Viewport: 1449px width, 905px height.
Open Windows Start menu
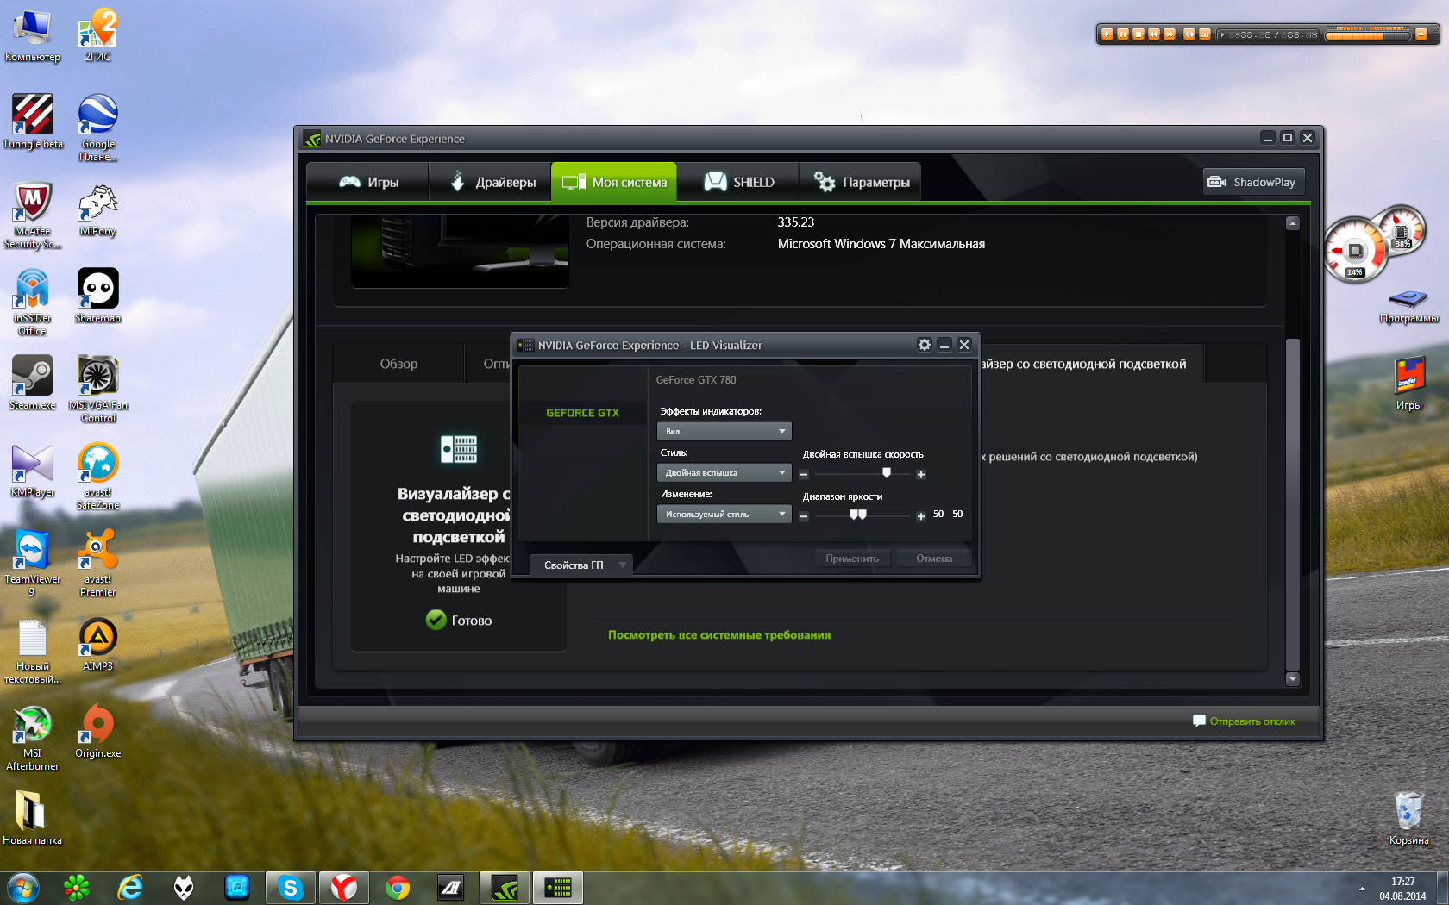pyautogui.click(x=23, y=887)
